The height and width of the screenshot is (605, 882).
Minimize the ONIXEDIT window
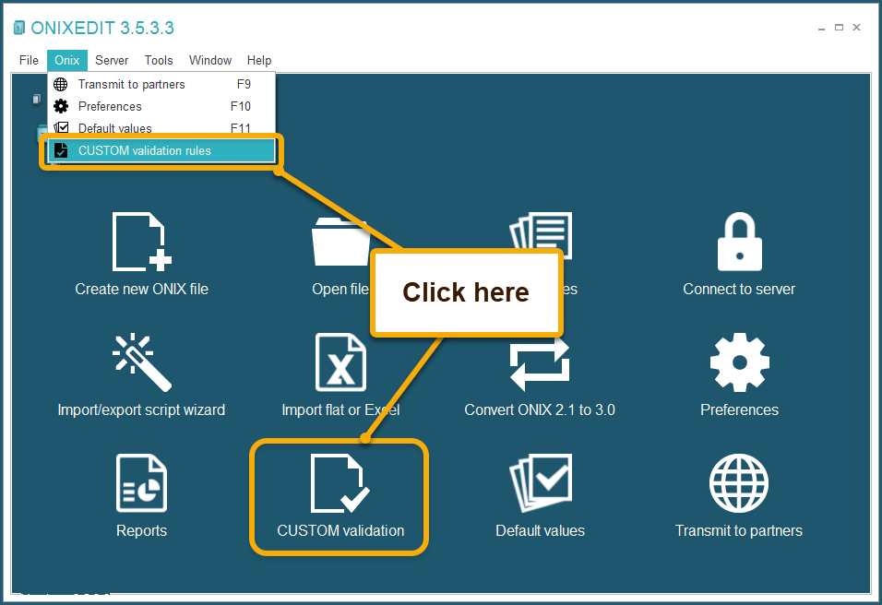(821, 28)
